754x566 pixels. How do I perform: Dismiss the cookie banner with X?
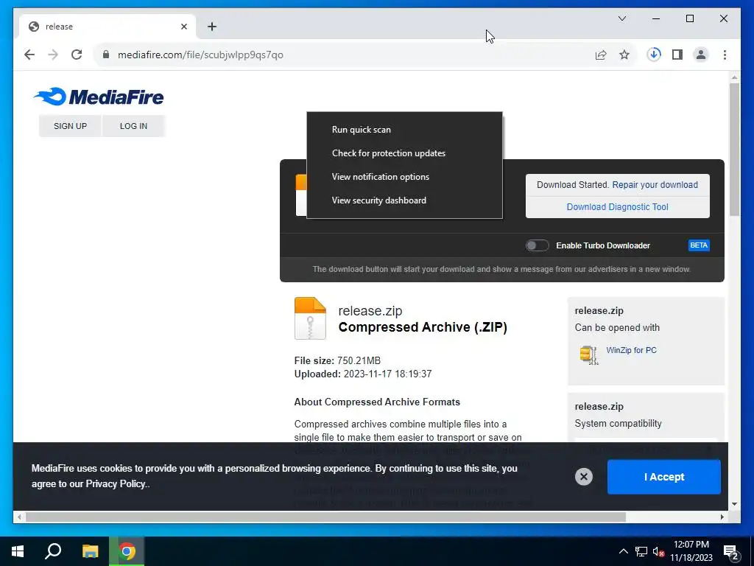click(584, 477)
